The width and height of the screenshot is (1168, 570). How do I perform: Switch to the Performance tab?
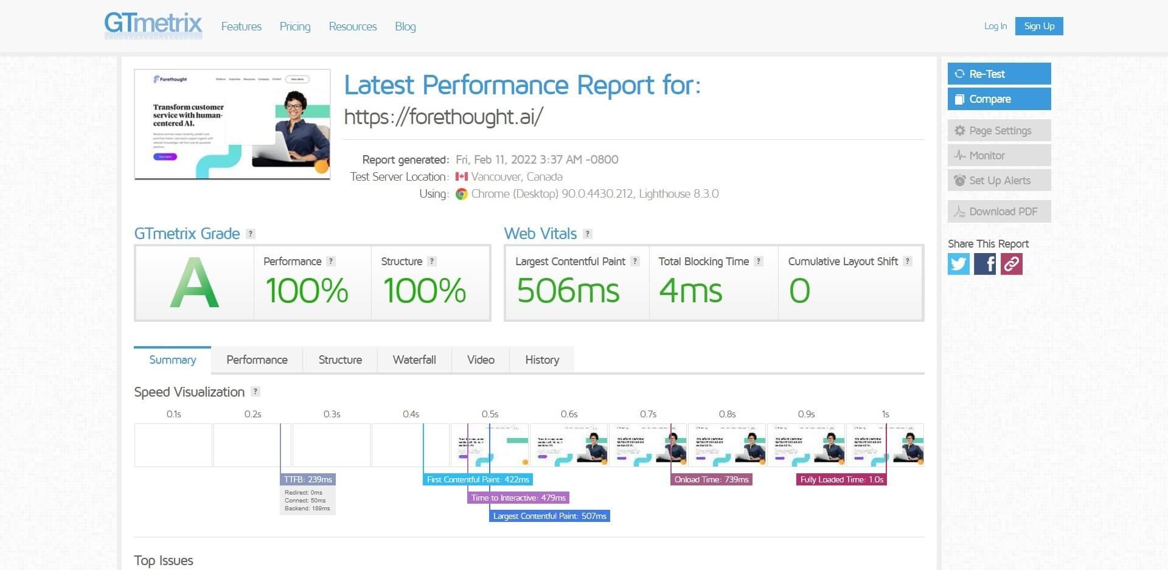tap(257, 360)
